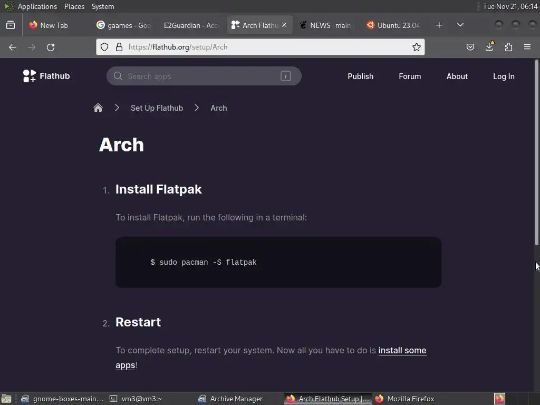Open Firefox View recent browsing icon

click(11, 25)
